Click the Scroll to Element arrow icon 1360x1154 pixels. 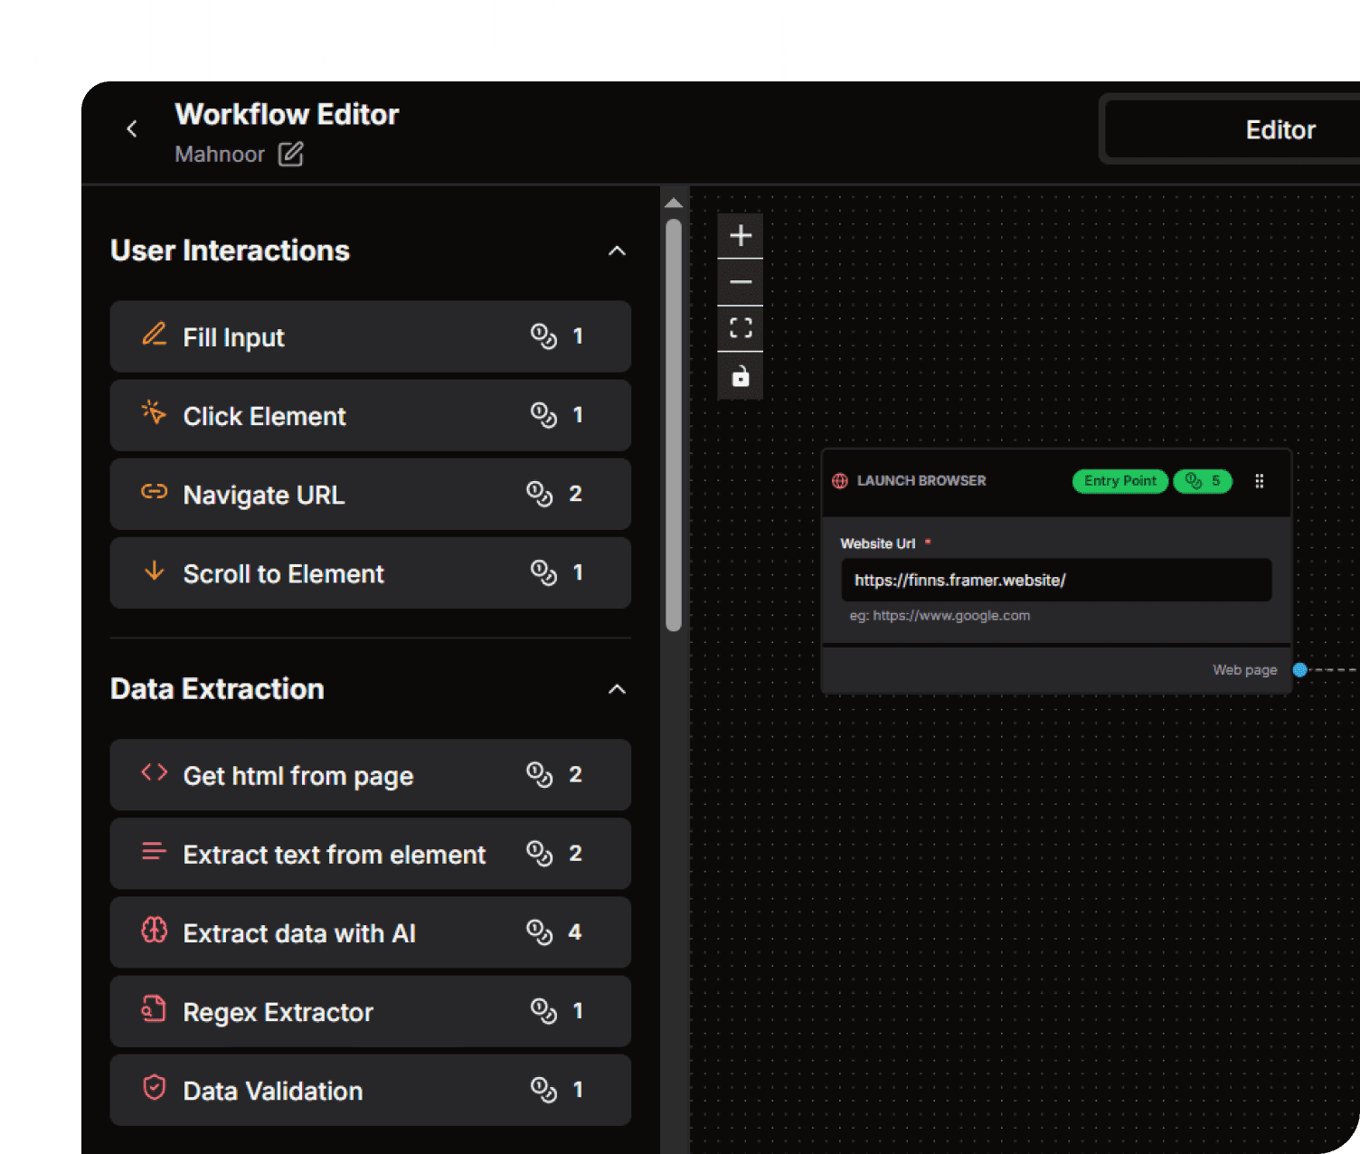pos(154,572)
